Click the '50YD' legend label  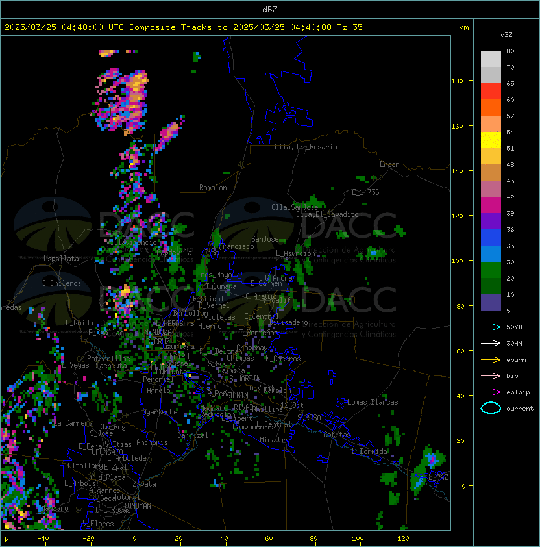pos(514,327)
